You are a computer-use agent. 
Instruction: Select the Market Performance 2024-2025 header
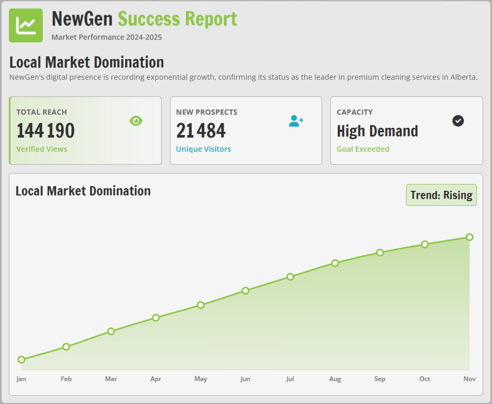pos(106,37)
